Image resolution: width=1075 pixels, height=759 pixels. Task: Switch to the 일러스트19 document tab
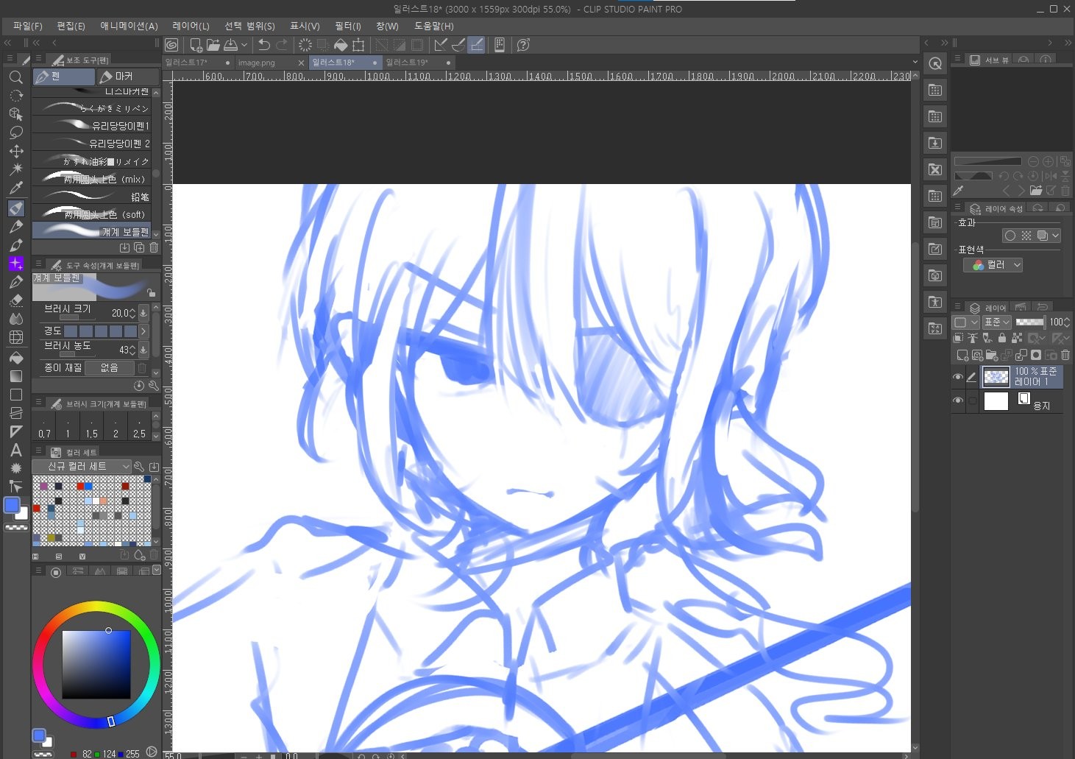coord(407,63)
